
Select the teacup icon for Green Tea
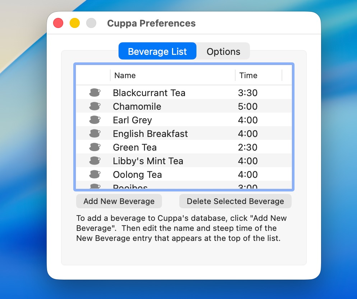(x=94, y=147)
